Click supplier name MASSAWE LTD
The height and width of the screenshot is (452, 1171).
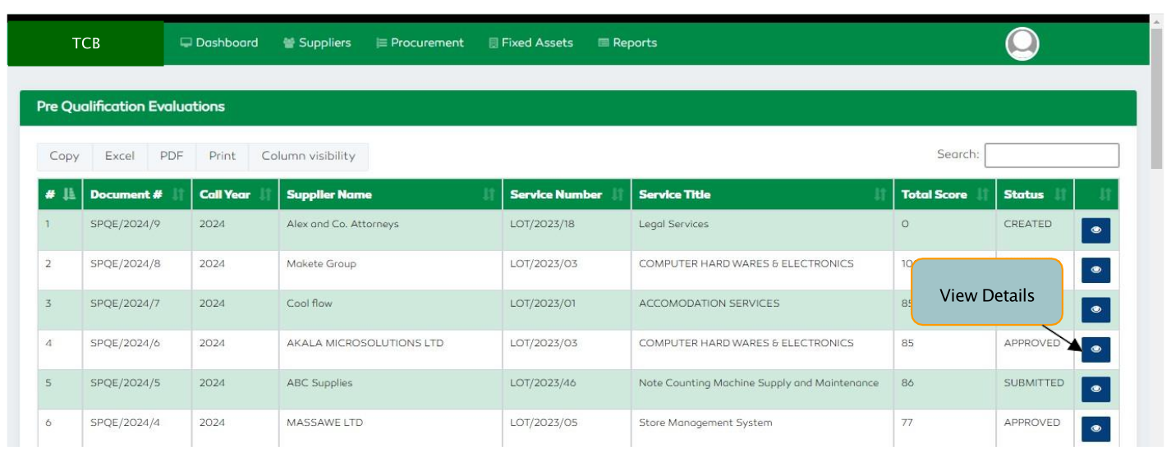pos(324,422)
